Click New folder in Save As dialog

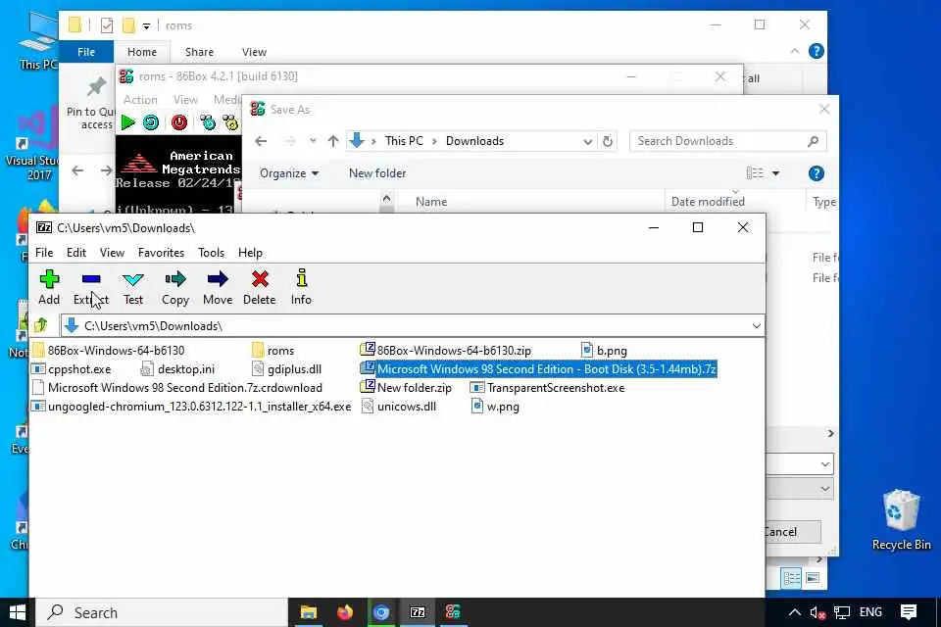pos(377,173)
